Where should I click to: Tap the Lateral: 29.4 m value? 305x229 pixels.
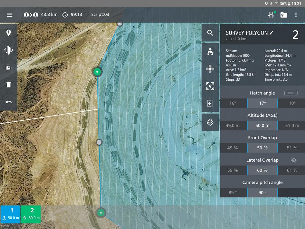276,51
